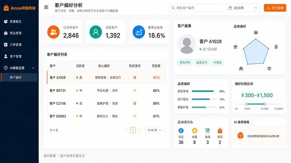Click the teacup icon beside radar chart
This screenshot has width=291, height=163.
(x=236, y=47)
